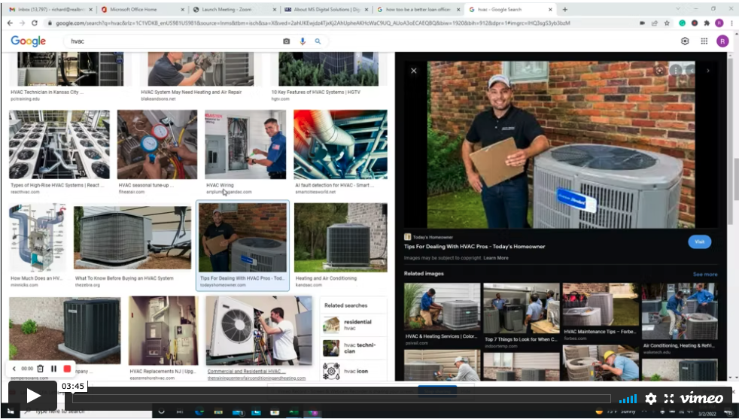Open the Google apps grid

705,41
